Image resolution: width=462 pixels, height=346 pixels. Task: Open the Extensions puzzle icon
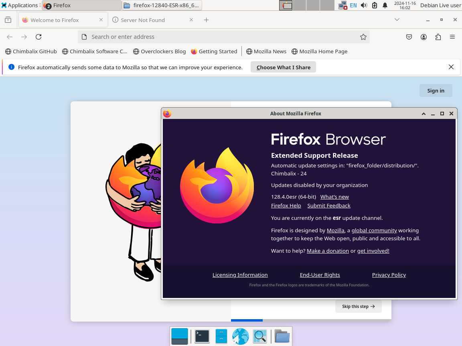tap(438, 37)
